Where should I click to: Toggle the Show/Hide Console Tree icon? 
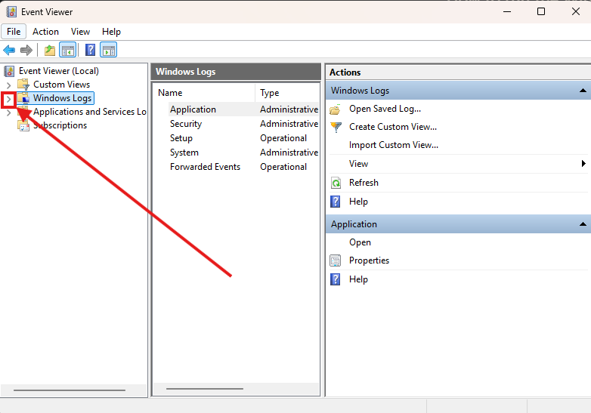(68, 50)
